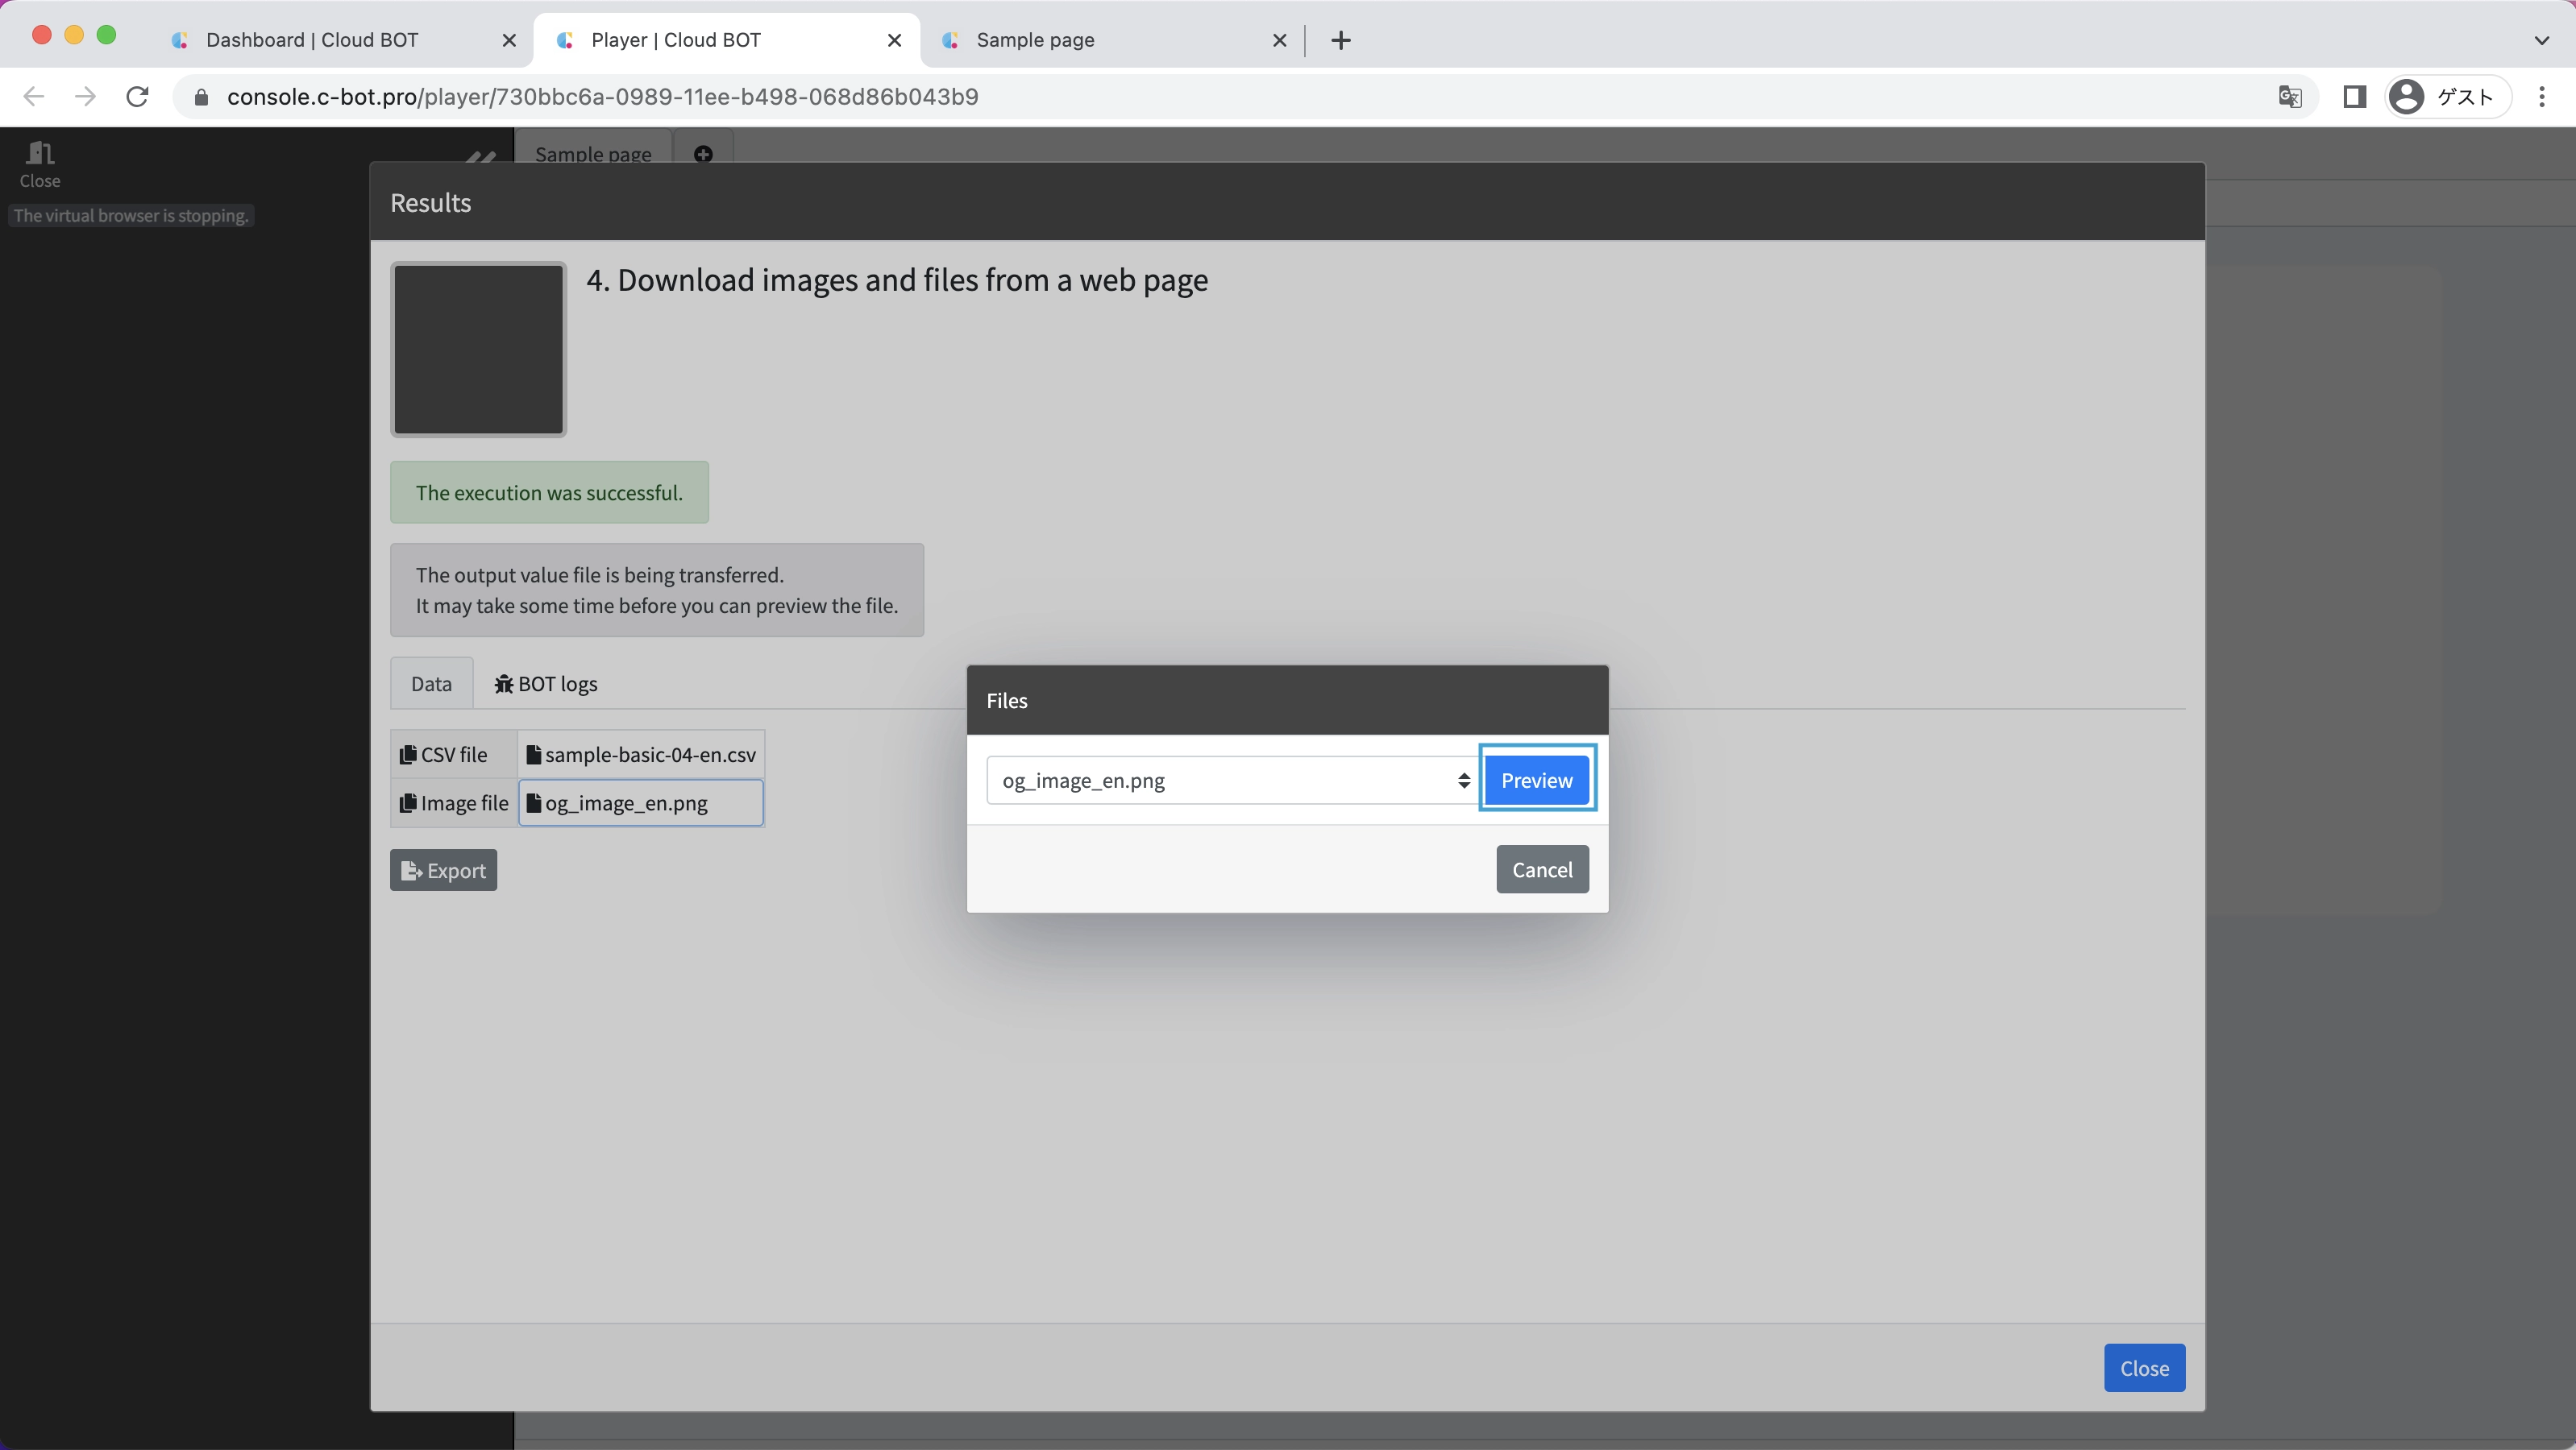The width and height of the screenshot is (2576, 1450).
Task: Switch to the BOT logs tab
Action: pos(546,685)
